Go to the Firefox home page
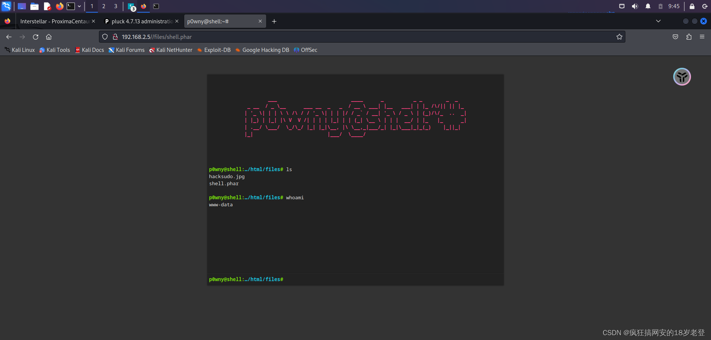Screen dimensions: 711x340 click(49, 37)
